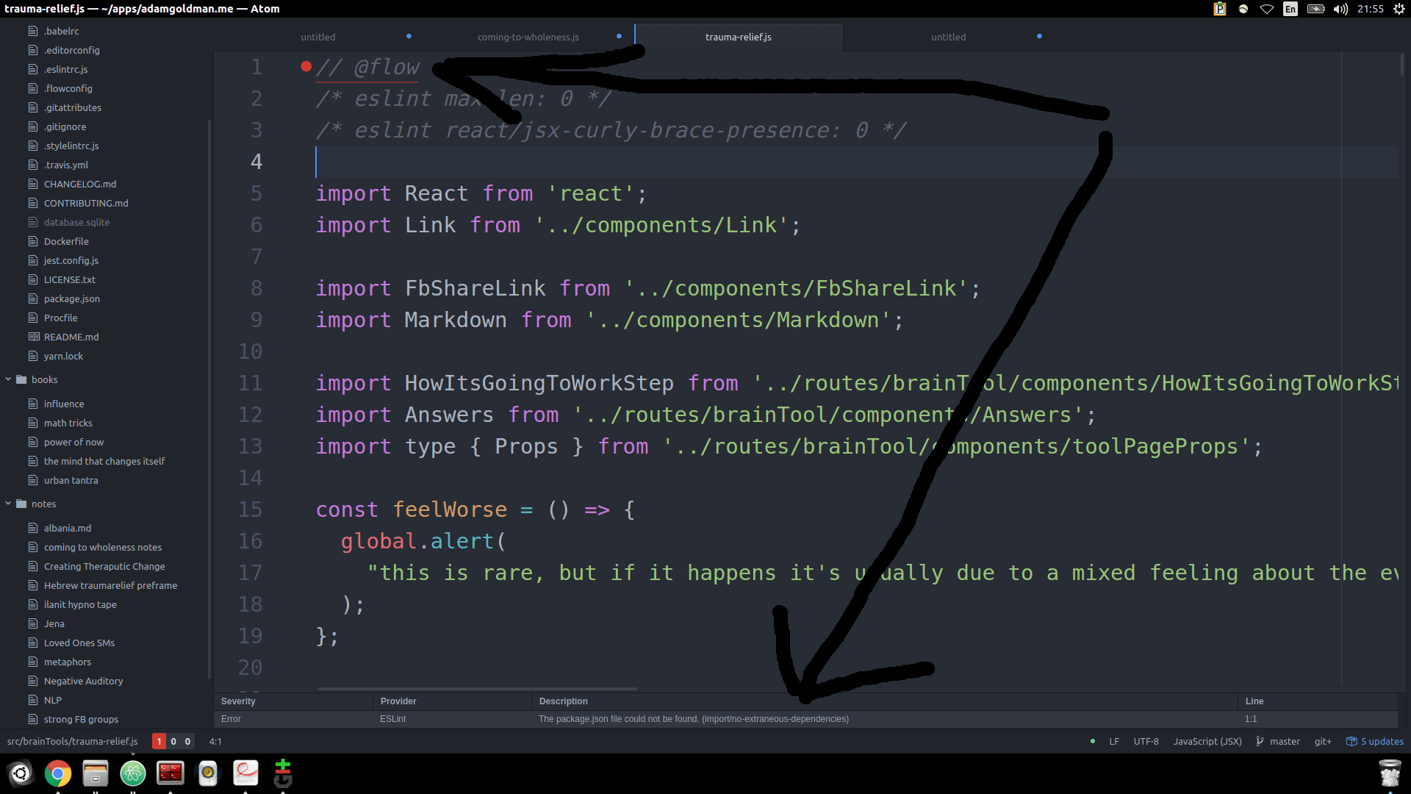Open the Trash from the dock
Image resolution: width=1411 pixels, height=794 pixels.
point(1390,773)
